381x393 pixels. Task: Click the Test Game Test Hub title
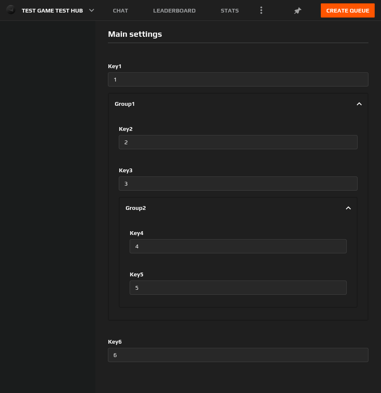[52, 11]
